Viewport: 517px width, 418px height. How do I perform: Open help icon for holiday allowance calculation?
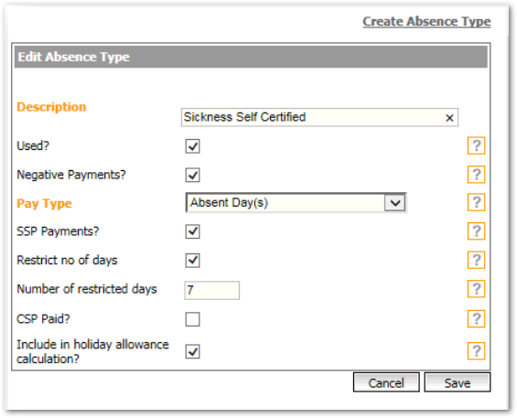pyautogui.click(x=476, y=350)
